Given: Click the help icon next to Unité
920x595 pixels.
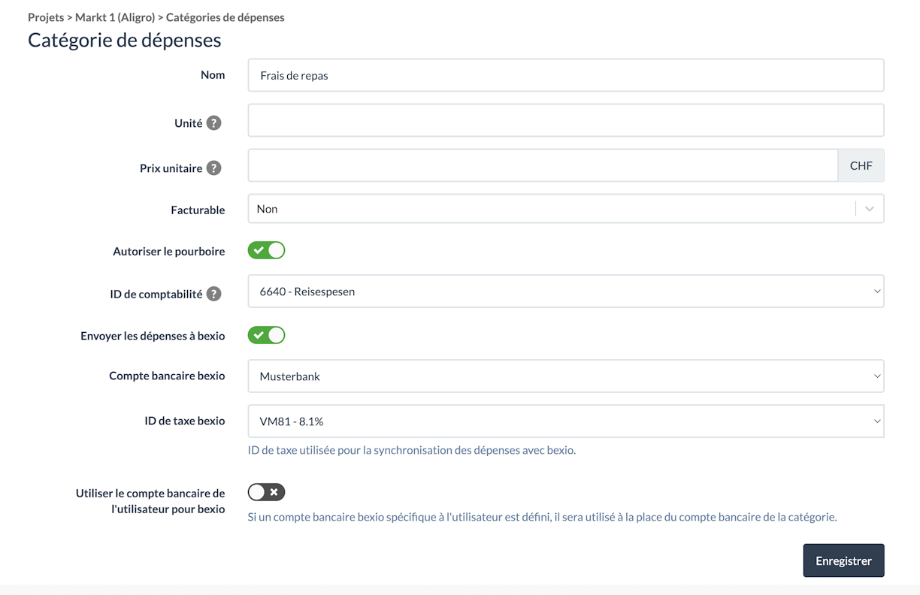Looking at the screenshot, I should [214, 122].
